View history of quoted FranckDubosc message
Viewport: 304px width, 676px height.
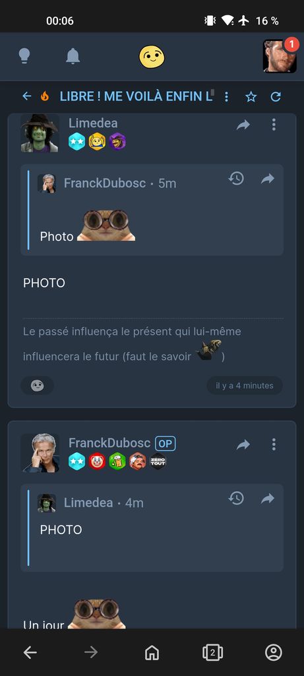[x=236, y=178]
